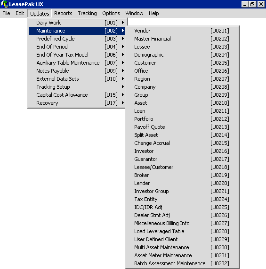Expand the Tracking Setup submenu arrow

(123, 87)
